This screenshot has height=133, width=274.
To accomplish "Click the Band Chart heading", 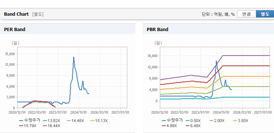I will 16,14.
